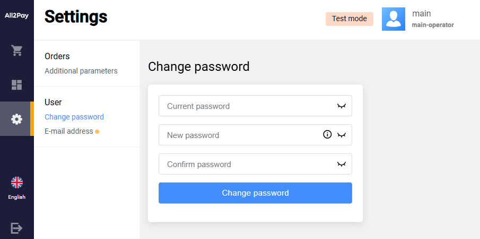Open the main-operator user menu
The image size is (480, 239).
tap(432, 19)
